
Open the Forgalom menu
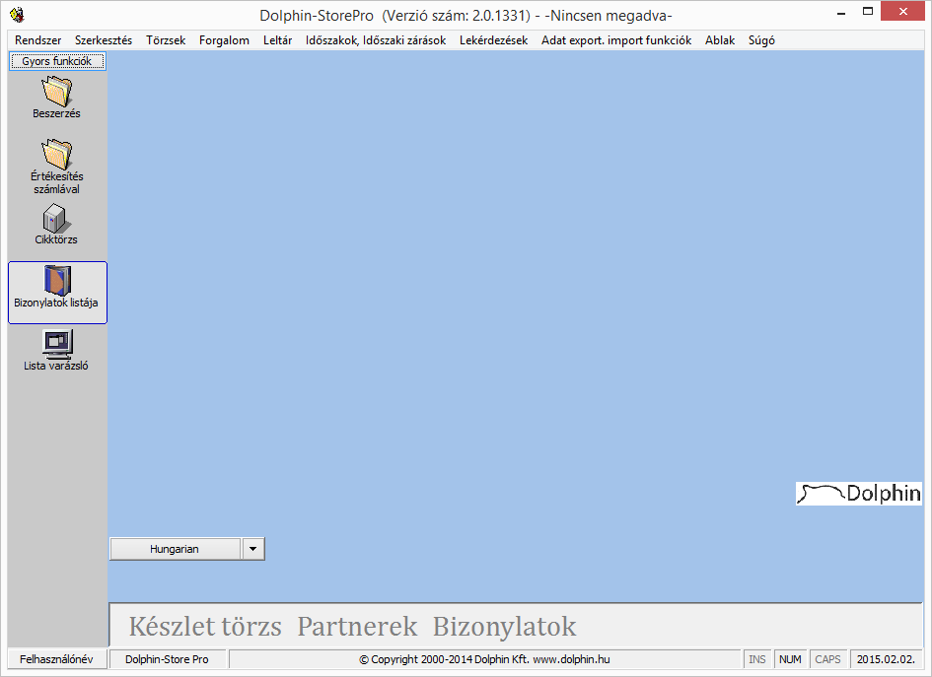(224, 40)
